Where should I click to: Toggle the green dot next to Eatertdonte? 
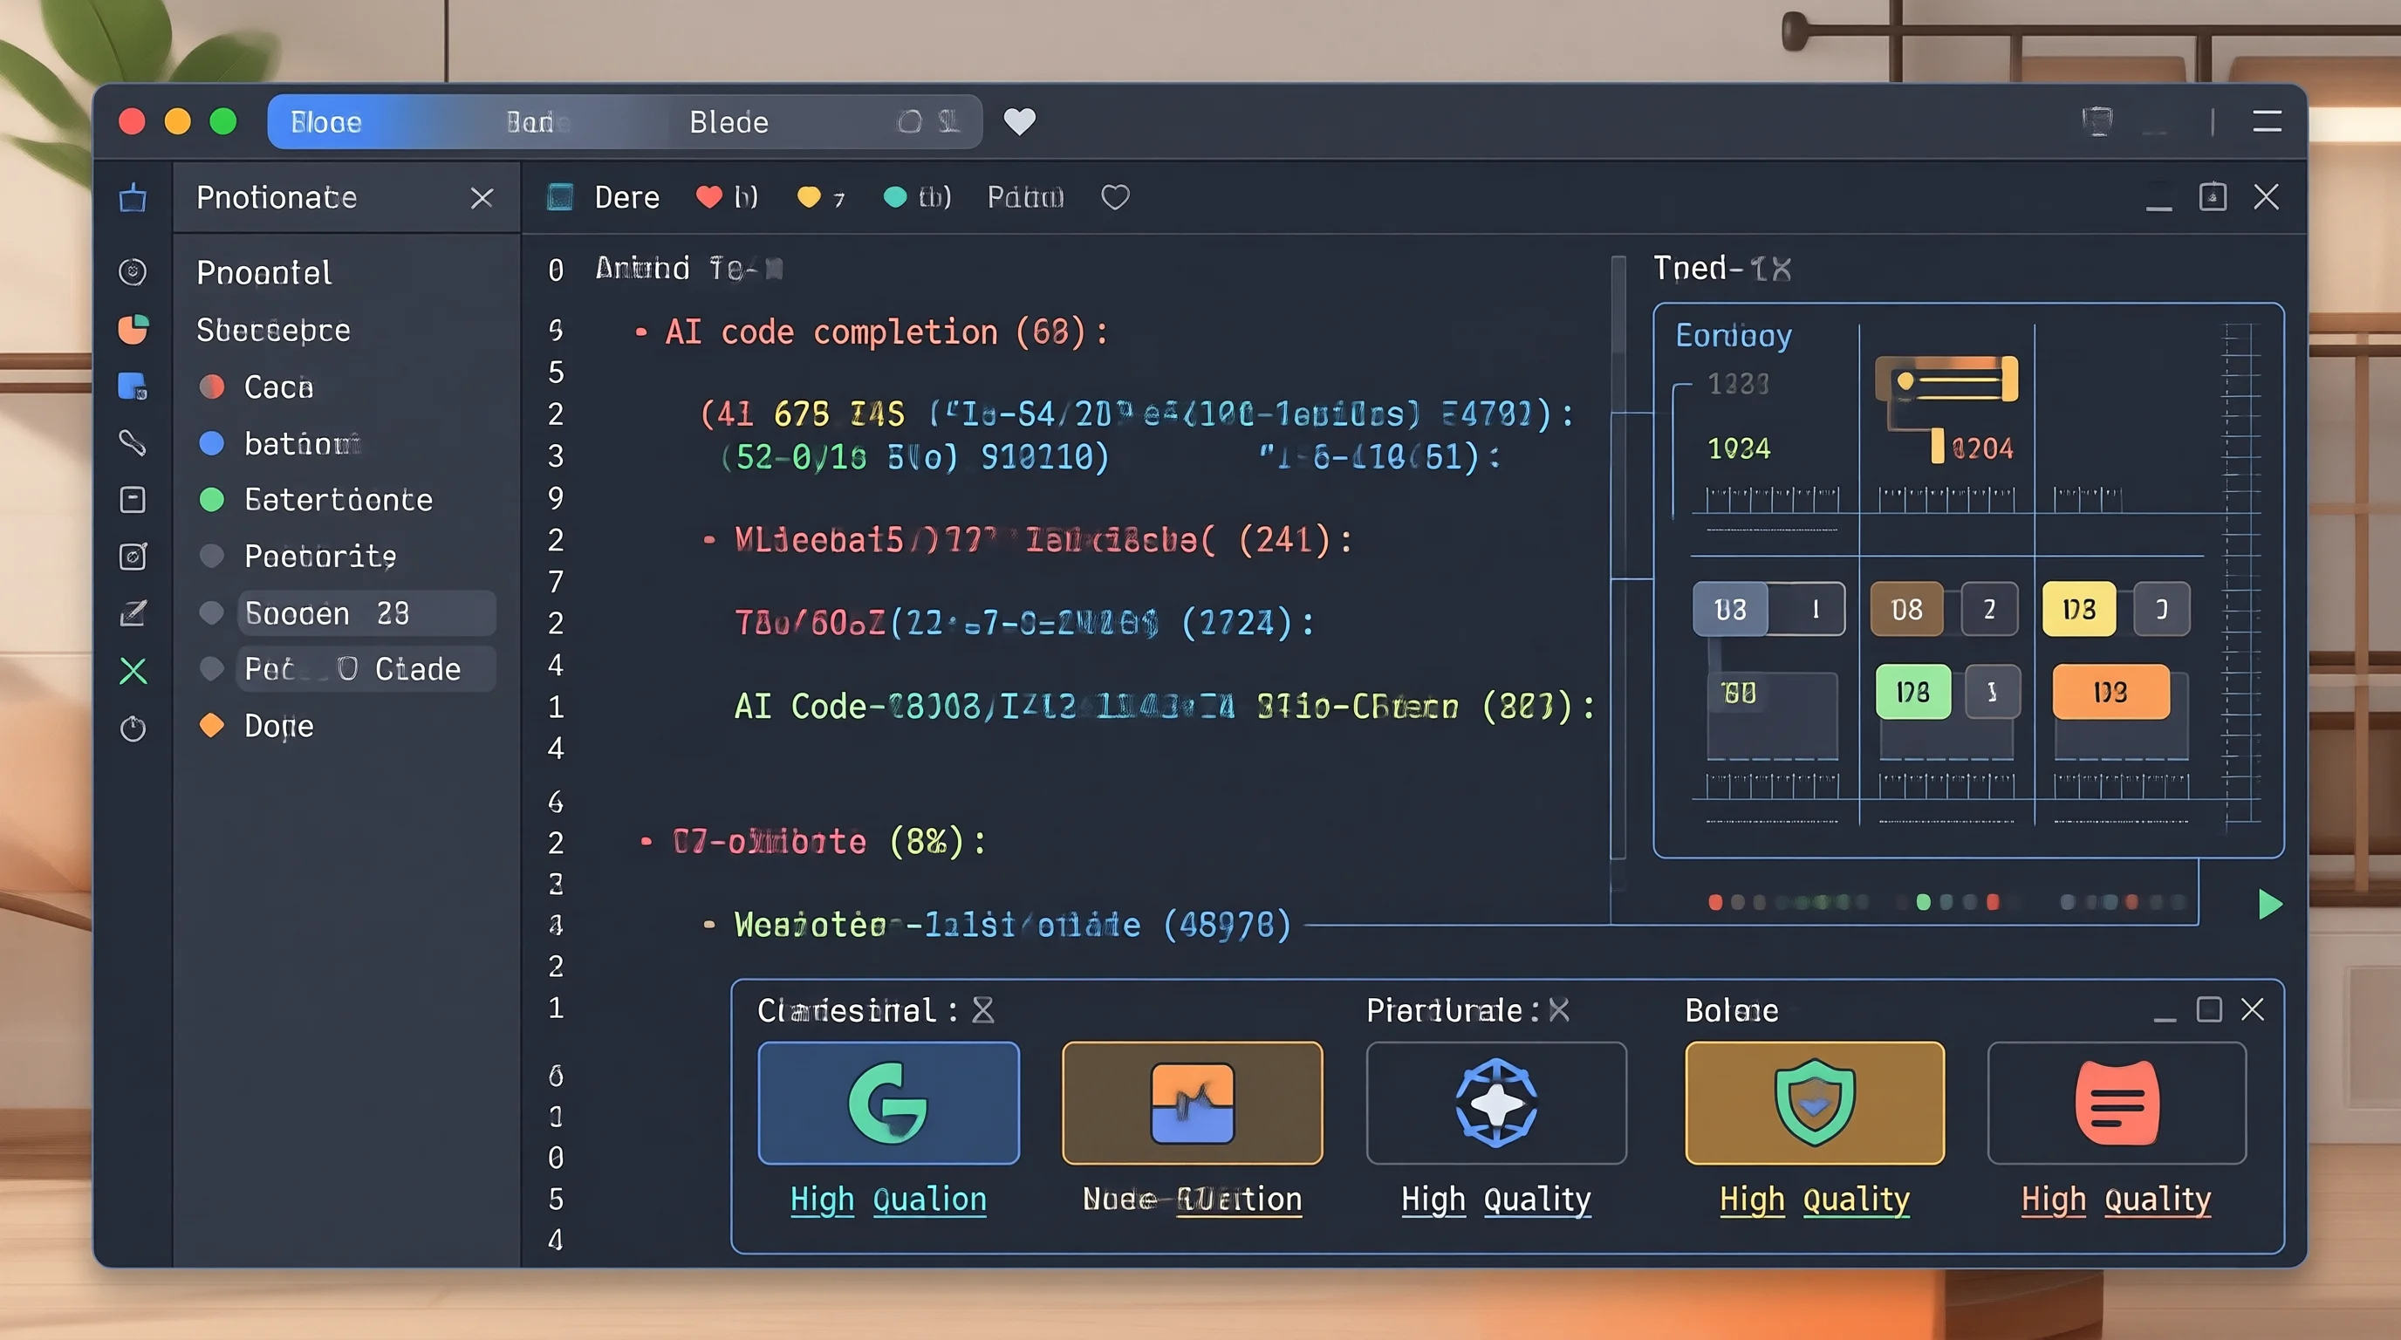click(212, 500)
